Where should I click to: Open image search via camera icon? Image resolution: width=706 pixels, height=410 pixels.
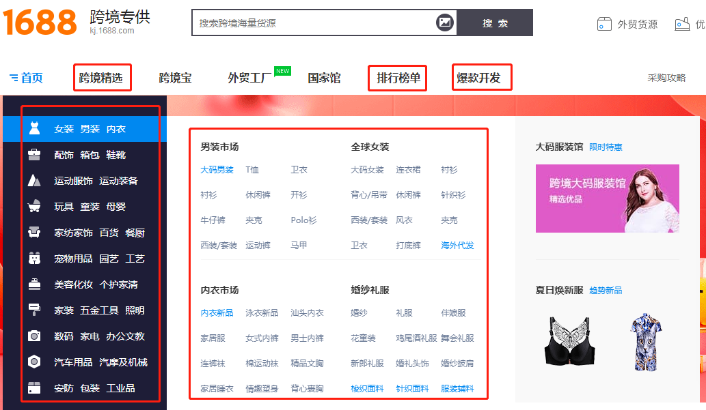coord(445,23)
